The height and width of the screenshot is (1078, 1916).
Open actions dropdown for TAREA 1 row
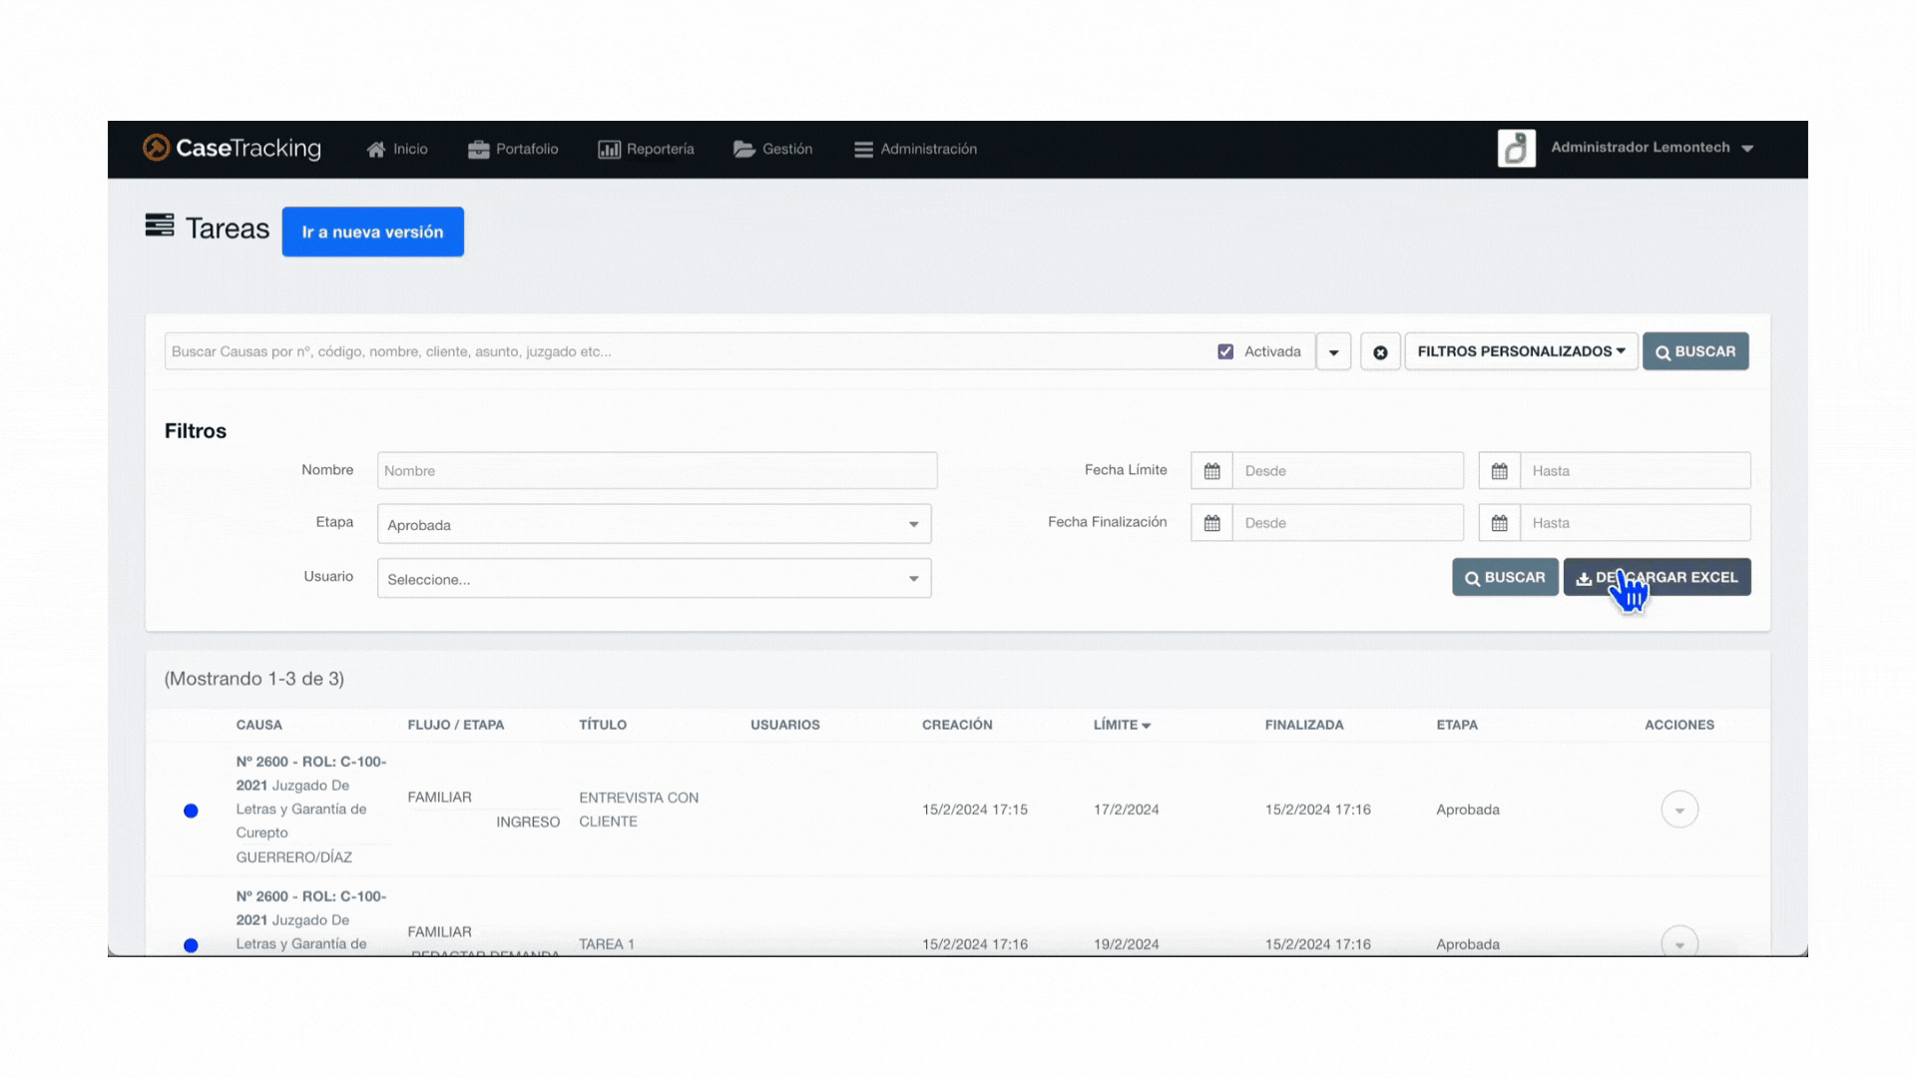[x=1679, y=943]
